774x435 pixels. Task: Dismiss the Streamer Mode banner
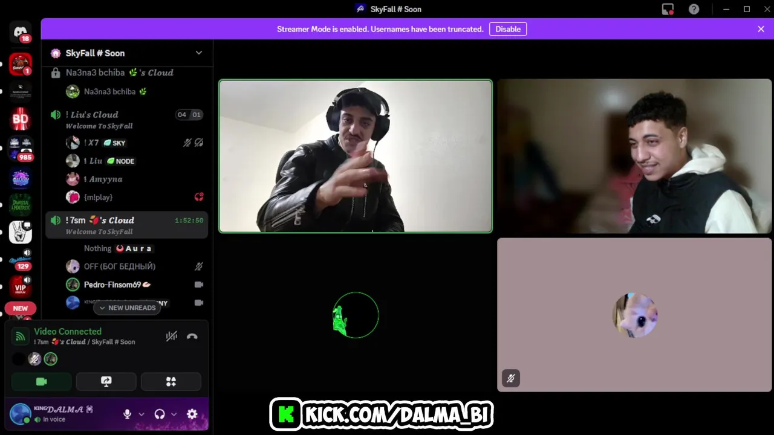tap(761, 29)
